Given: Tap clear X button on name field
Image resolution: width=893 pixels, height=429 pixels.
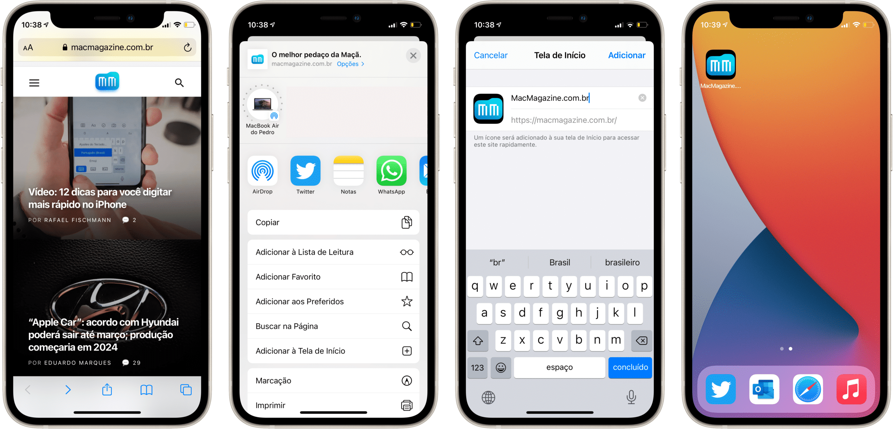Looking at the screenshot, I should click(x=643, y=98).
